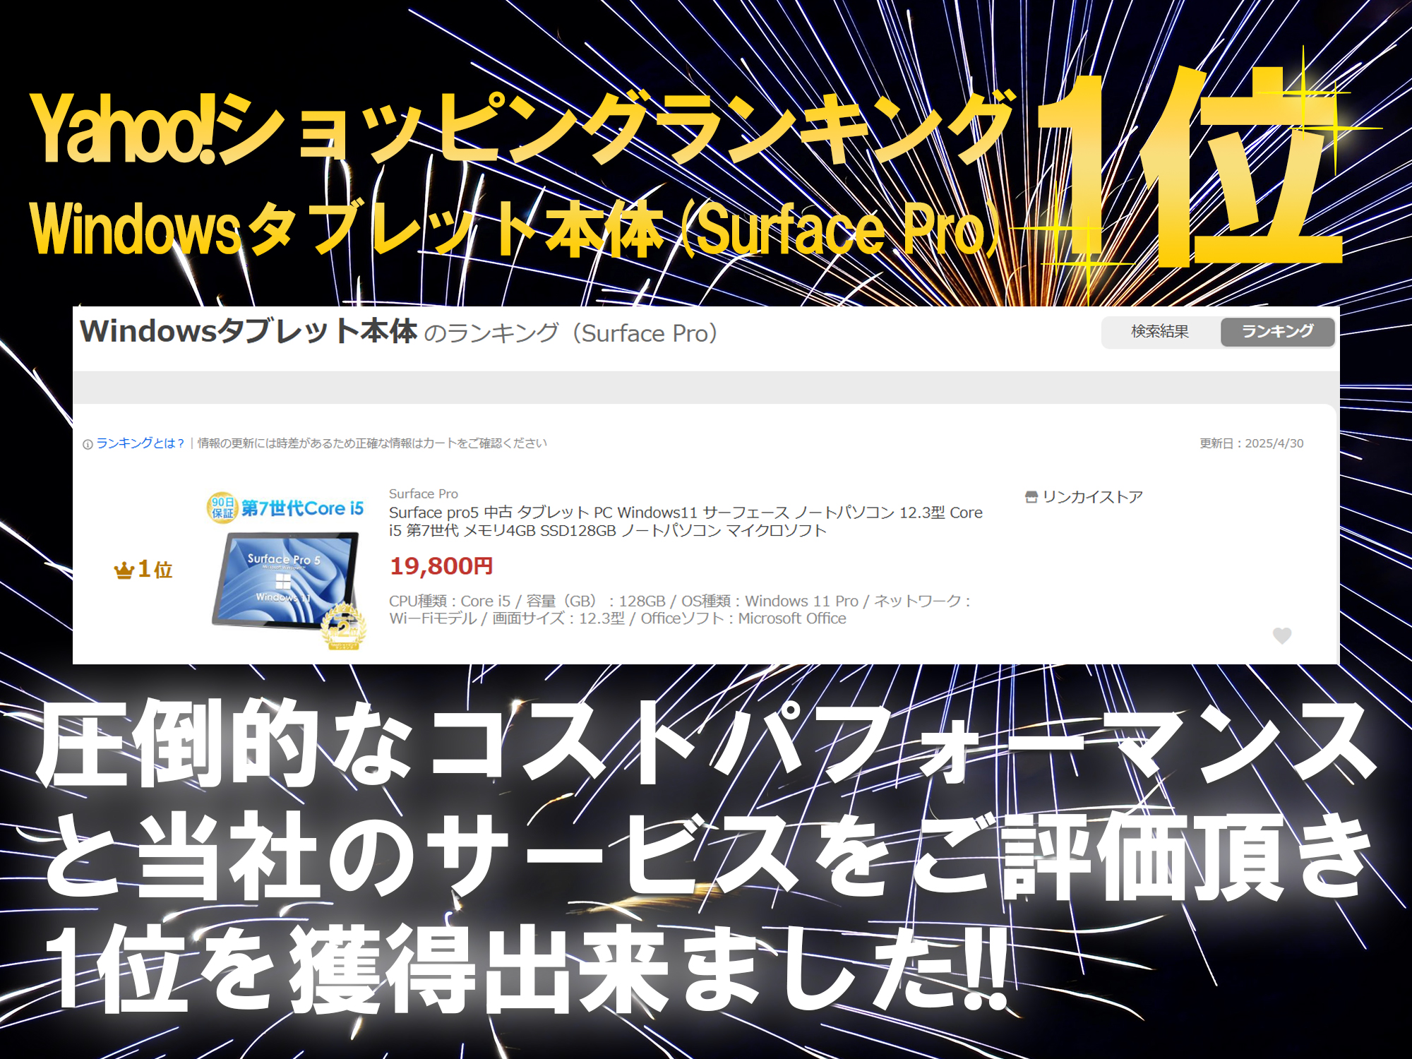
Task: Click the 更新日：2025/4/30 date text
Action: (x=1252, y=443)
